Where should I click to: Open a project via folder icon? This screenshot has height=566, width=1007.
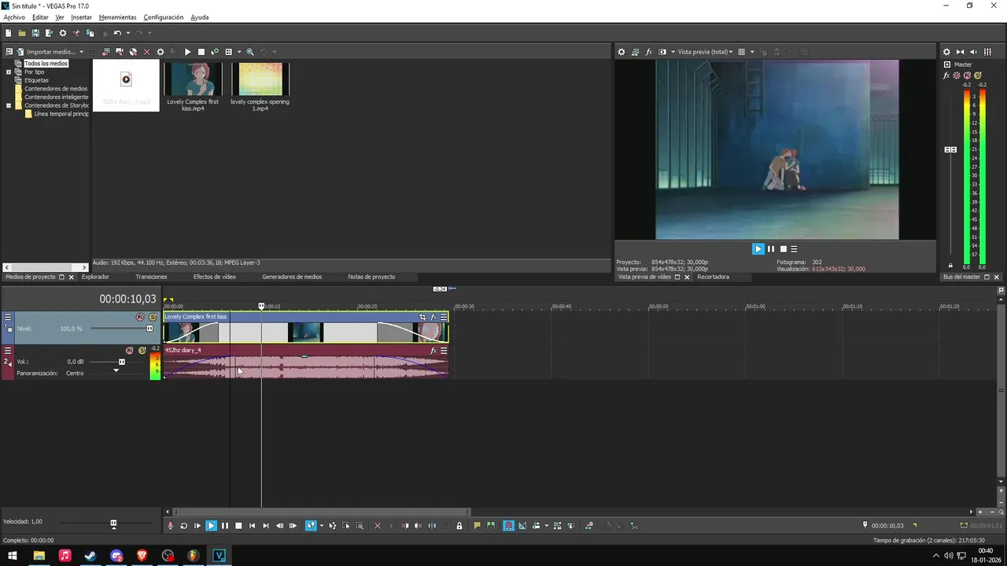coord(22,33)
